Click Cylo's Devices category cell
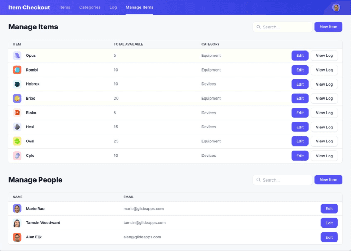 (208, 156)
